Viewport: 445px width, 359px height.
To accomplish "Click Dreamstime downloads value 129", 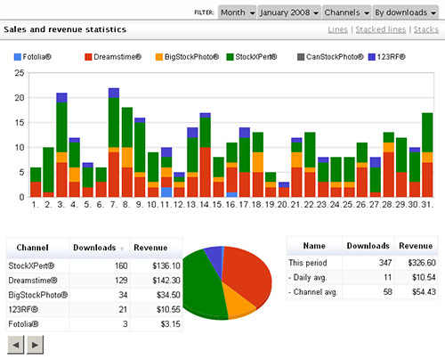I will [121, 281].
